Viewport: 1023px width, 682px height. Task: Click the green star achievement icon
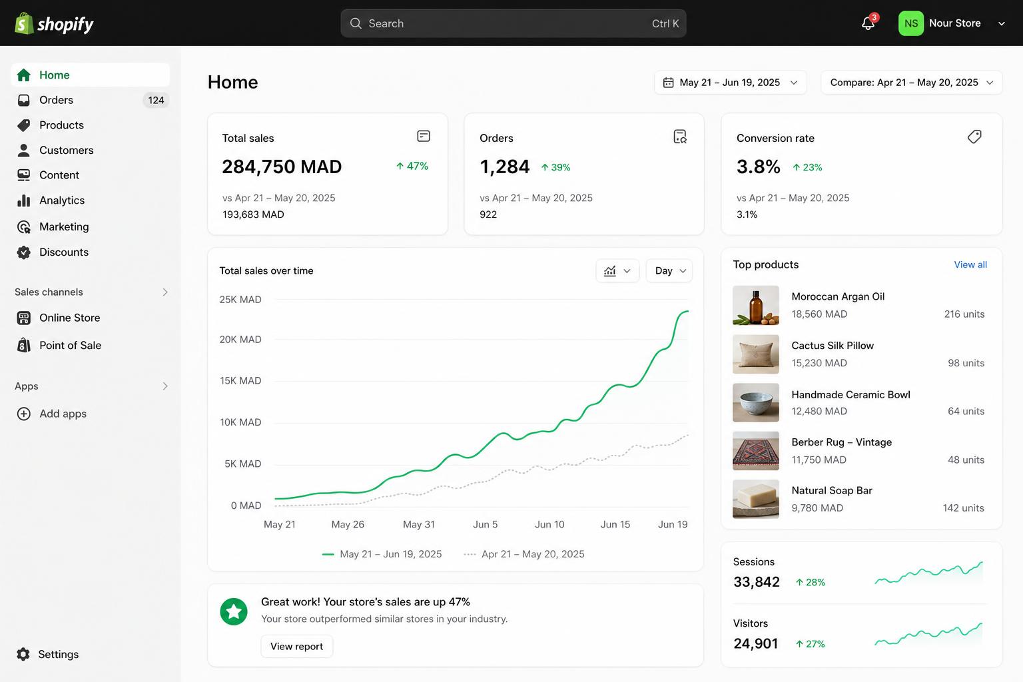click(x=234, y=611)
